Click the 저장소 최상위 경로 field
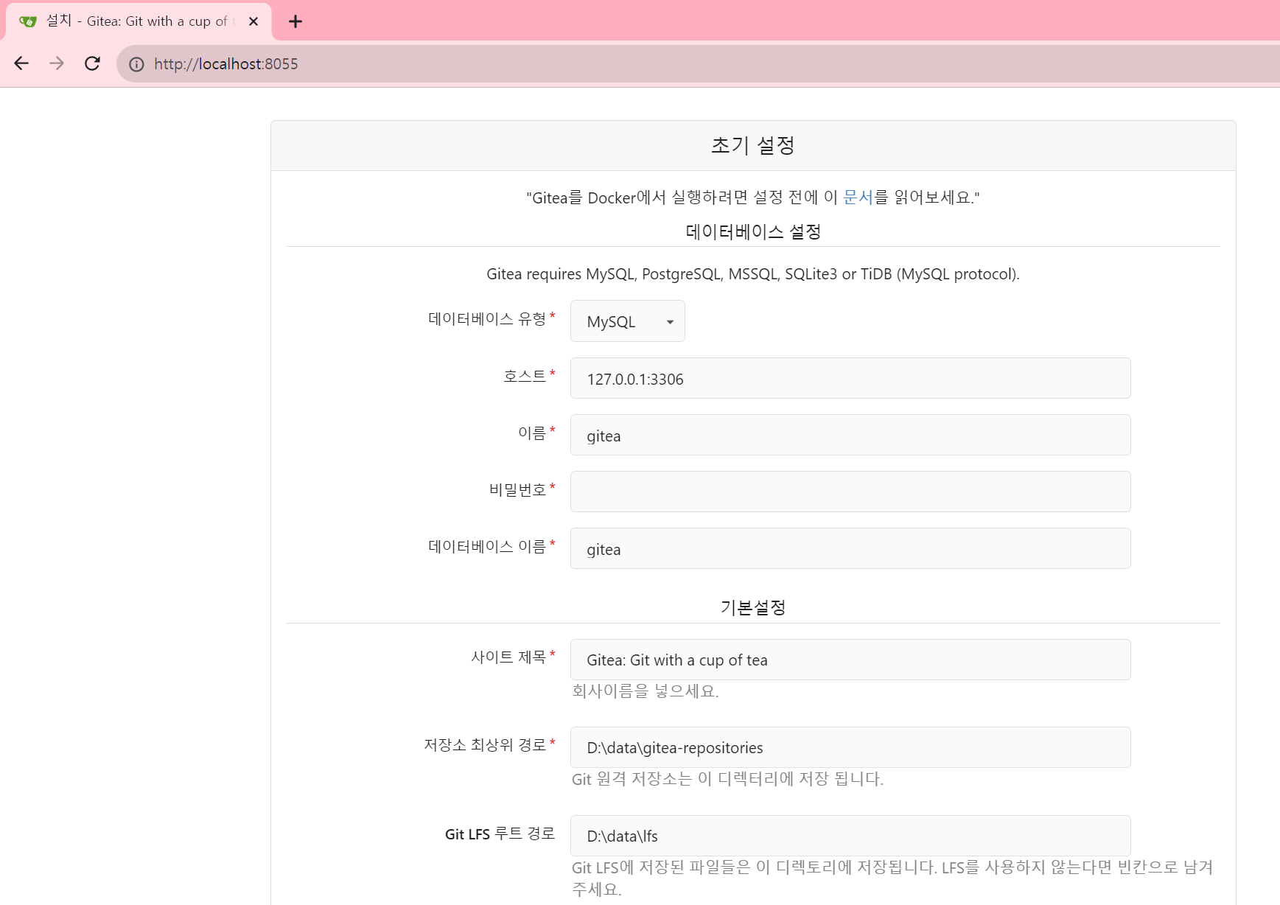 click(850, 747)
